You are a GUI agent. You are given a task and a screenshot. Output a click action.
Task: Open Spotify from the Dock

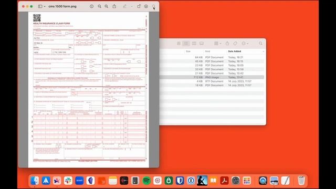pyautogui.click(x=146, y=181)
